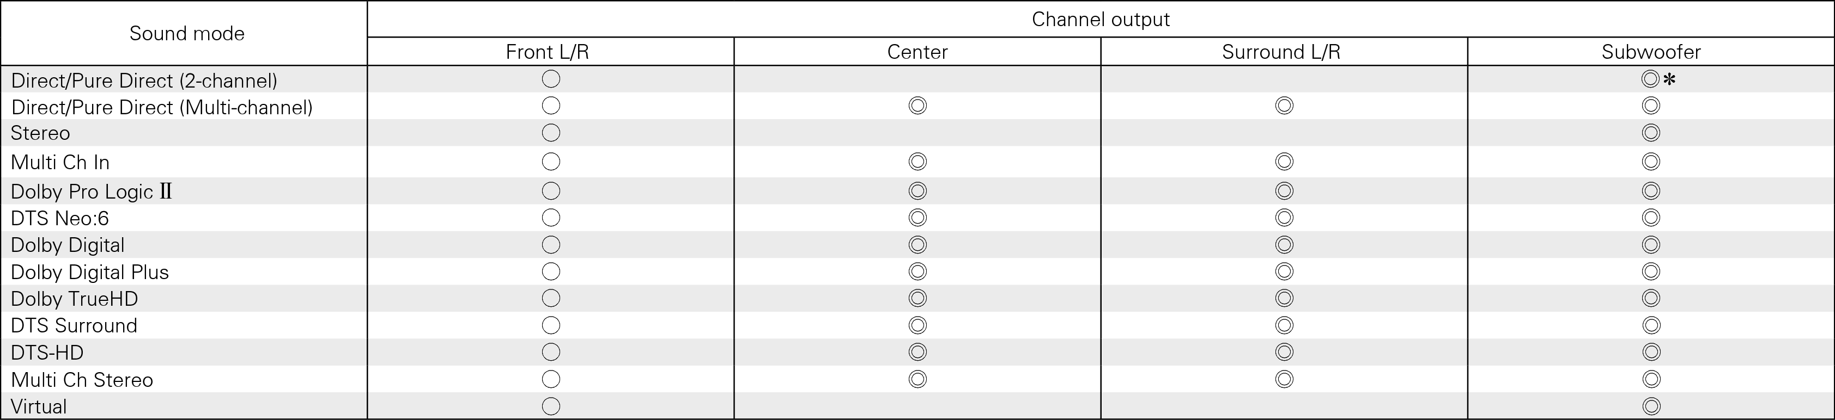Click the DTS Neo:6 Surround L/R double circle
This screenshot has height=420, width=1835.
1284,218
